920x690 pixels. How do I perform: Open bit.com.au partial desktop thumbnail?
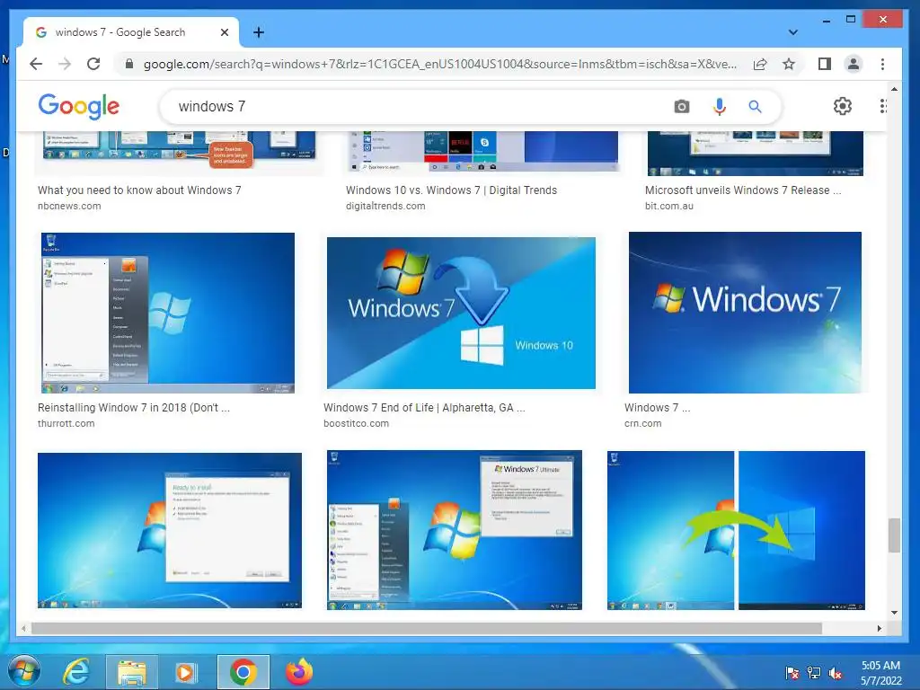click(755, 154)
